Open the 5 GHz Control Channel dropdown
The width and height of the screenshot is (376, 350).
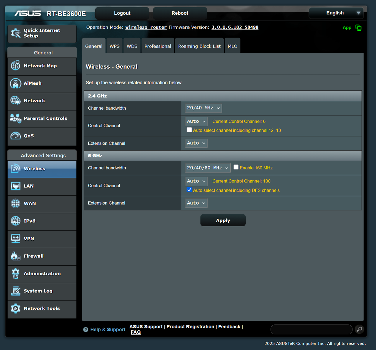click(x=196, y=181)
